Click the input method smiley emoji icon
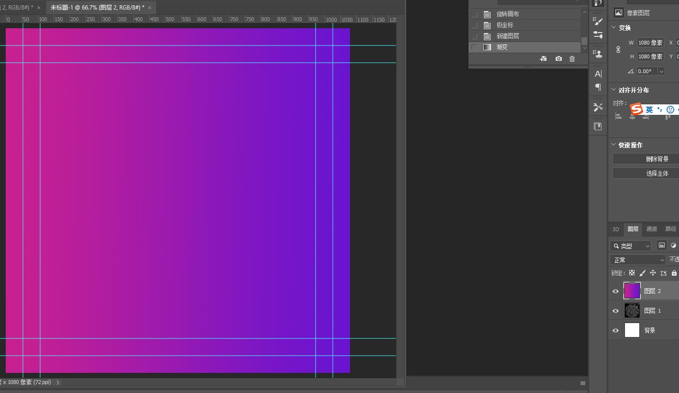Viewport: 679px width, 393px height. click(x=670, y=110)
